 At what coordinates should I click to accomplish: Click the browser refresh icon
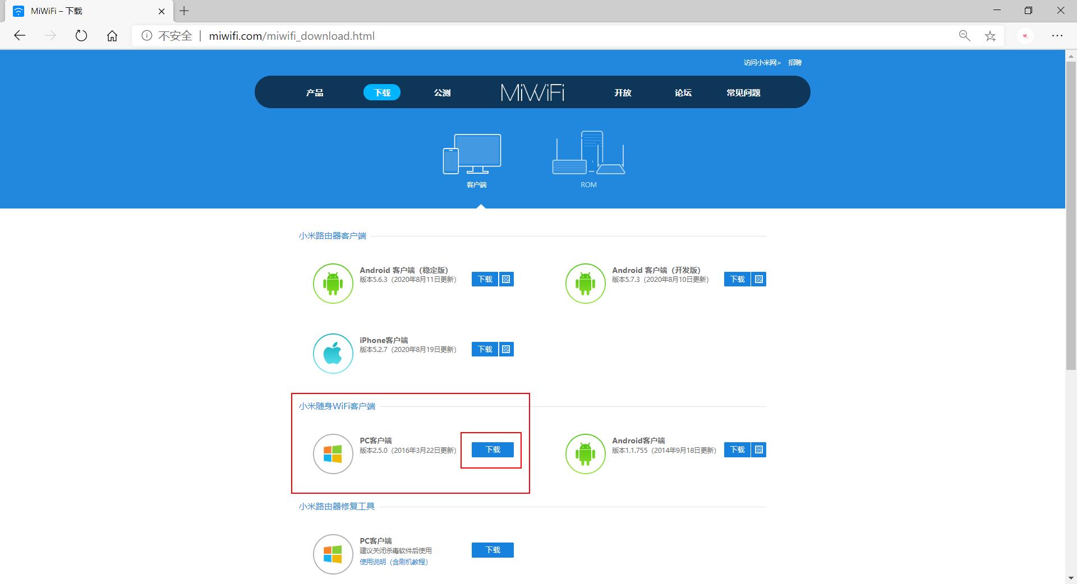tap(81, 35)
